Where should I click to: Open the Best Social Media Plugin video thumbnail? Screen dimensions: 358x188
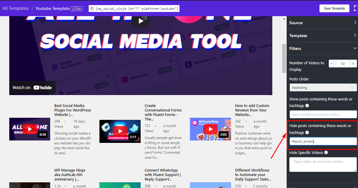coord(30,129)
